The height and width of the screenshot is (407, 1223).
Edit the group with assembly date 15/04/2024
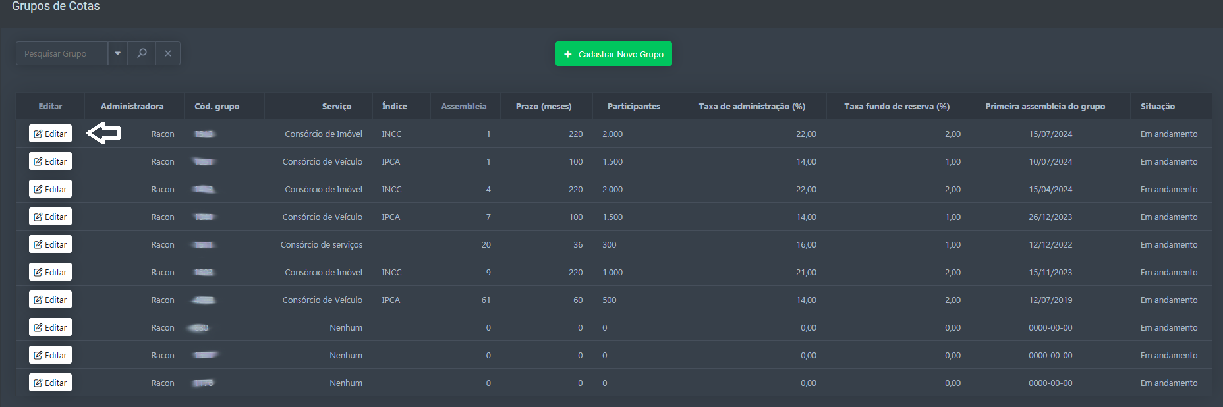coord(50,189)
